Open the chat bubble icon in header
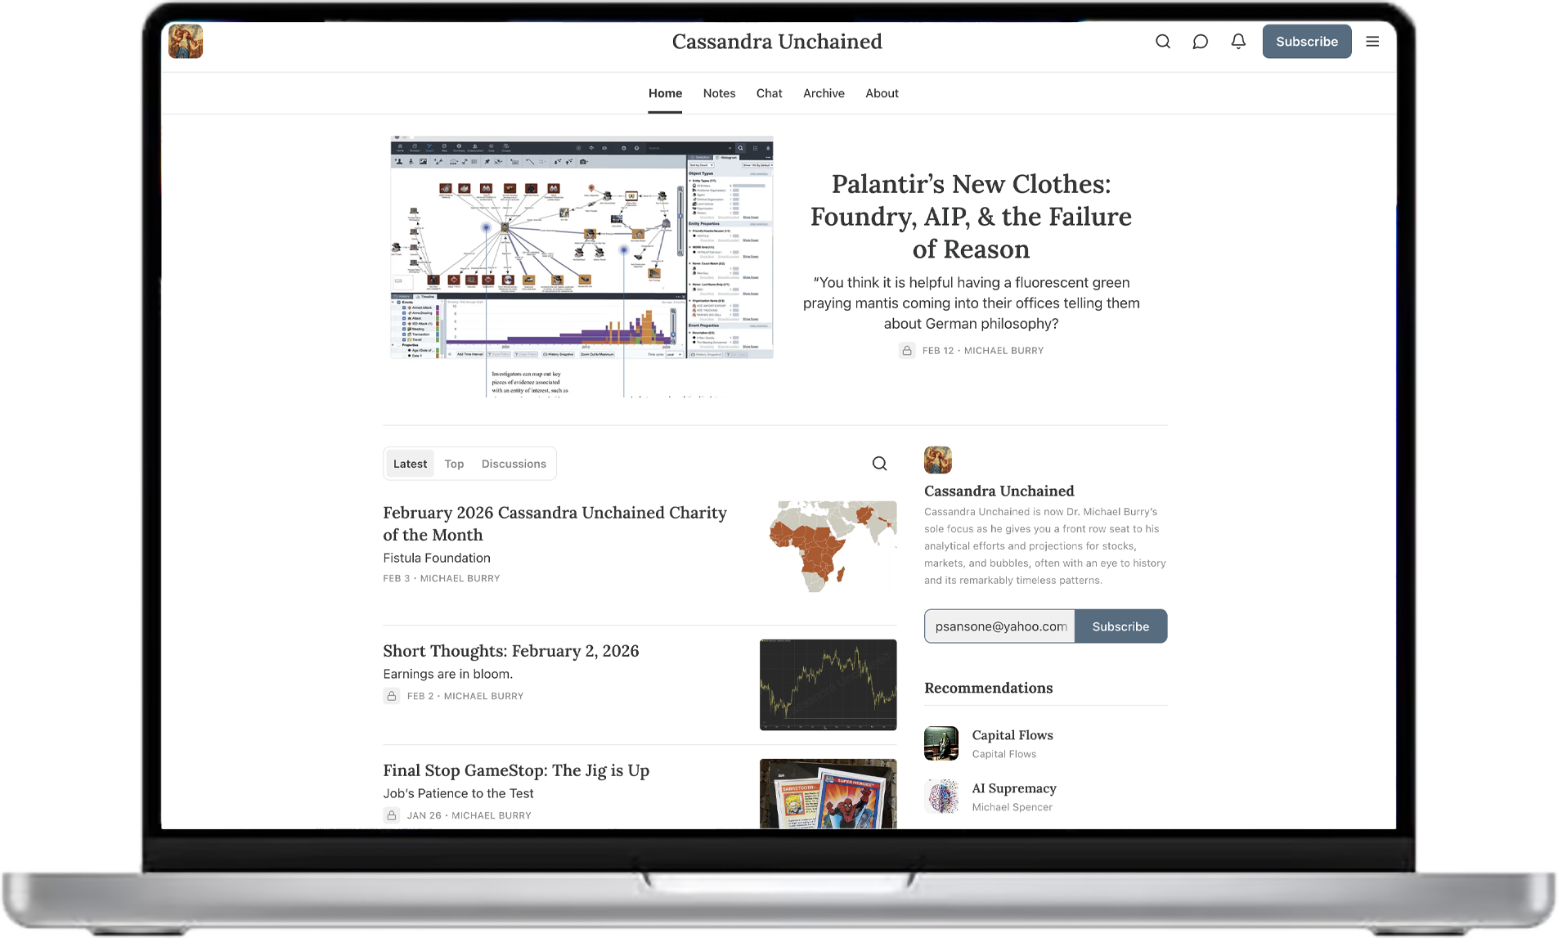1558x938 pixels. pyautogui.click(x=1200, y=42)
